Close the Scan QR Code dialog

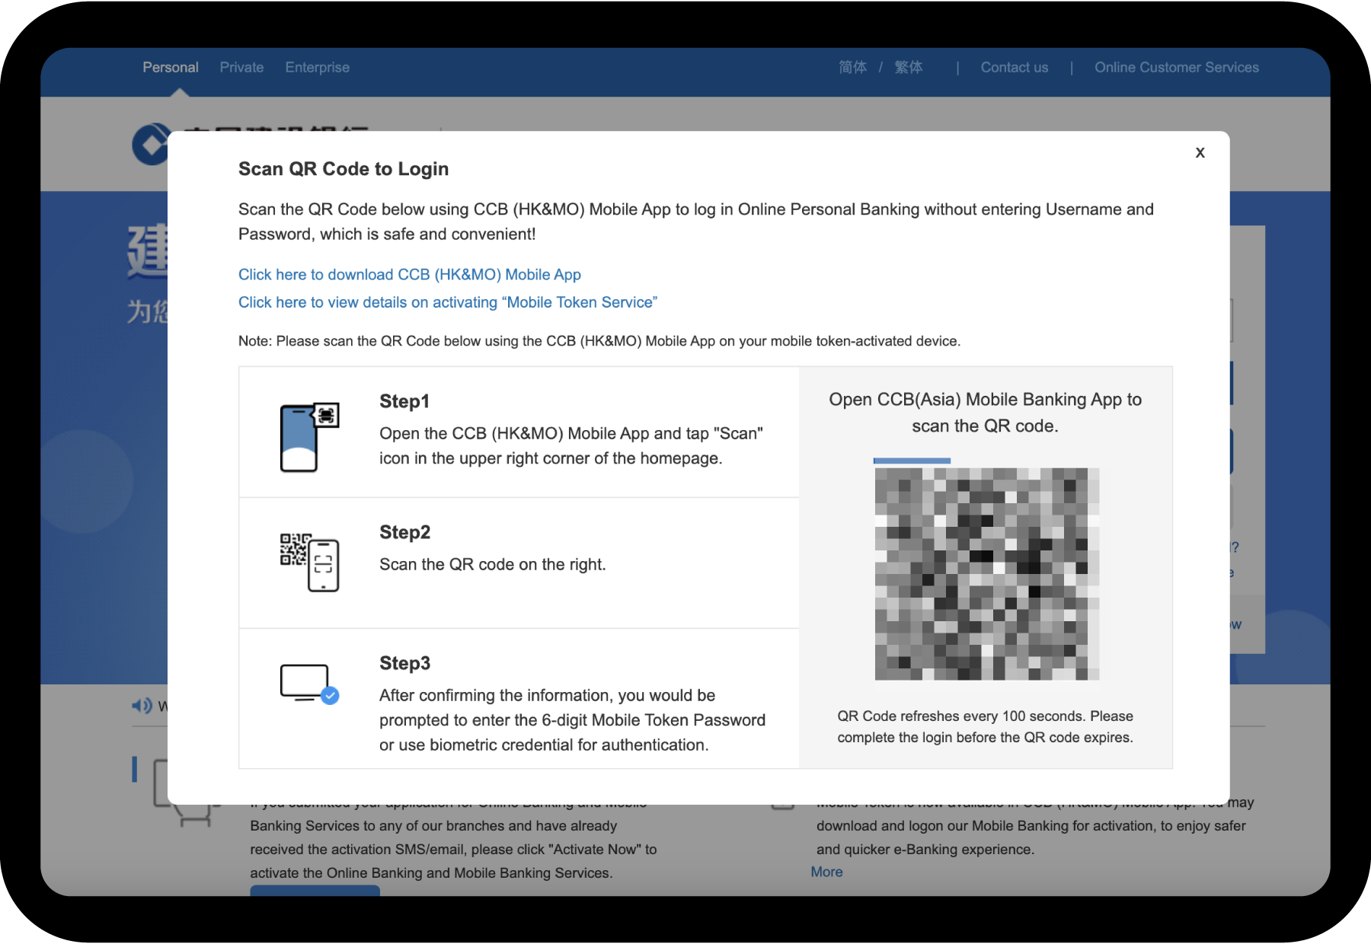[1200, 152]
